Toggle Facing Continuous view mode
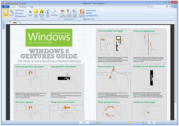The height and width of the screenshot is (126, 179). pyautogui.click(x=140, y=123)
